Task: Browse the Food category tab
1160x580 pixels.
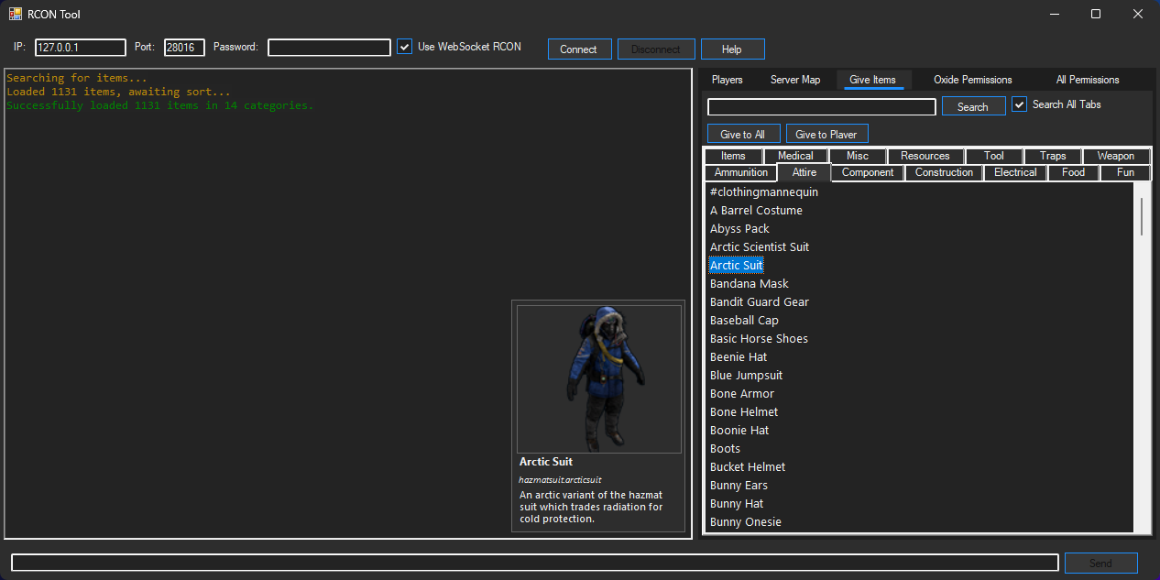Action: pos(1072,172)
